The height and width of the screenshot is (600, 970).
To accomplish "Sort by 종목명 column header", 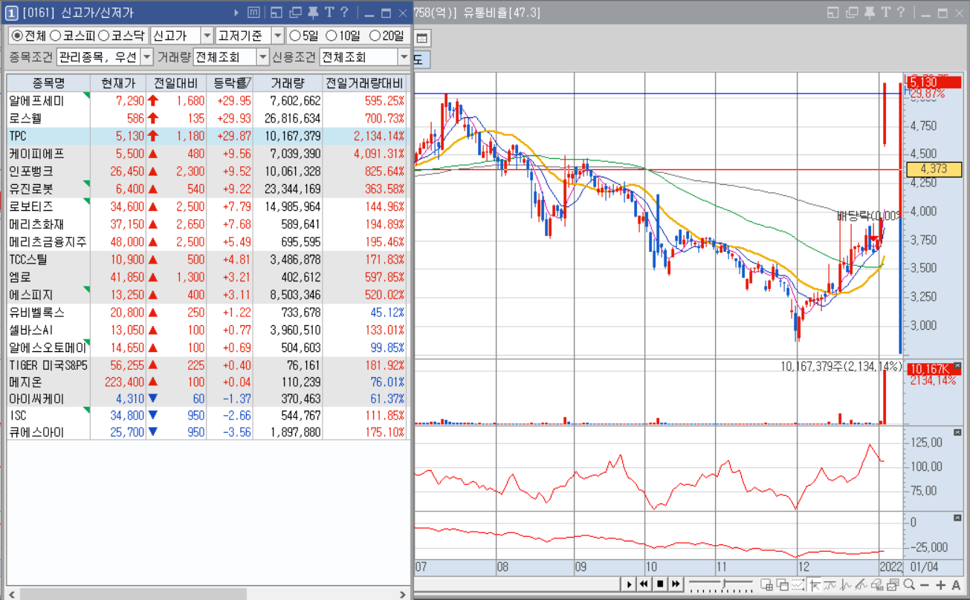I will (48, 82).
